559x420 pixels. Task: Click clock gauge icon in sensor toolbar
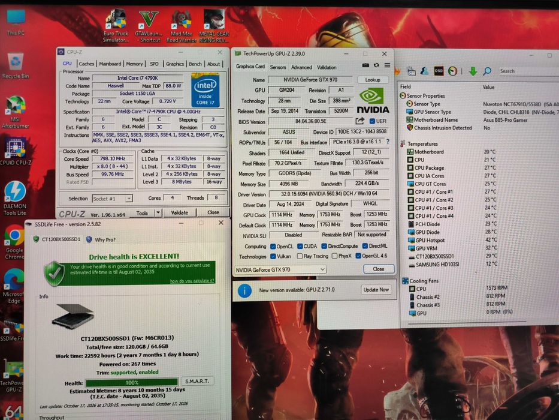click(452, 71)
